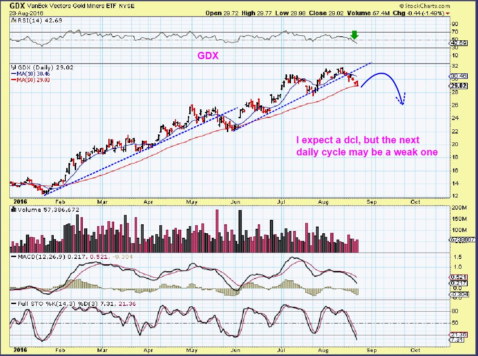The width and height of the screenshot is (478, 356).
Task: Click the 'Volume 57.4M' header value
Action: (368, 13)
